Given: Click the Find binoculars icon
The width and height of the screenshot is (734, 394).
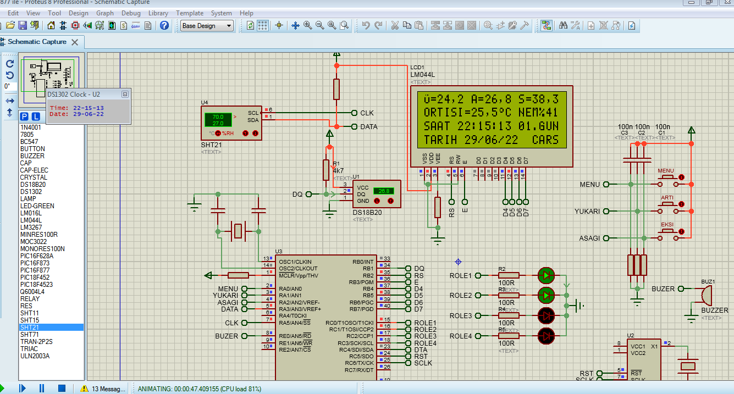Looking at the screenshot, I should tap(563, 25).
